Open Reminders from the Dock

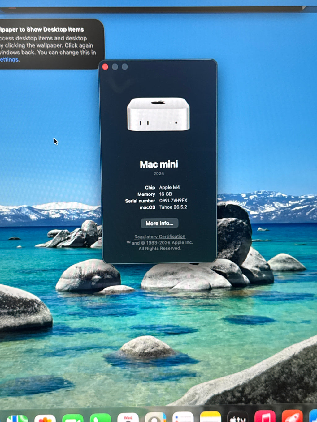183,417
